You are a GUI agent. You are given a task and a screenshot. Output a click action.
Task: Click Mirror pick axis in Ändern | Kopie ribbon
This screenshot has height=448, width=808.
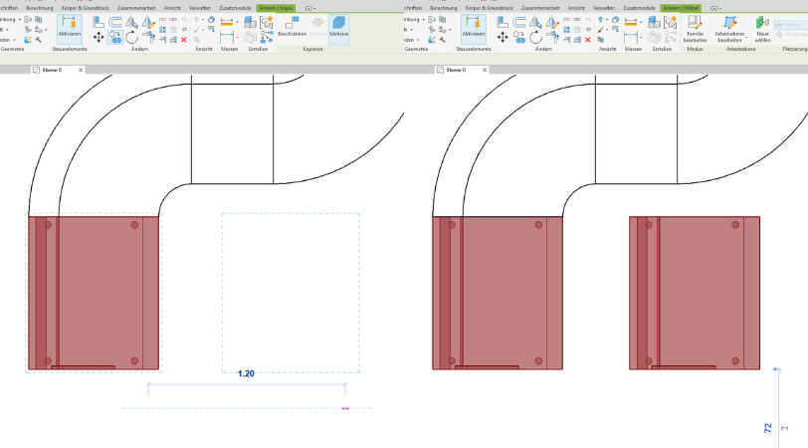pos(131,23)
